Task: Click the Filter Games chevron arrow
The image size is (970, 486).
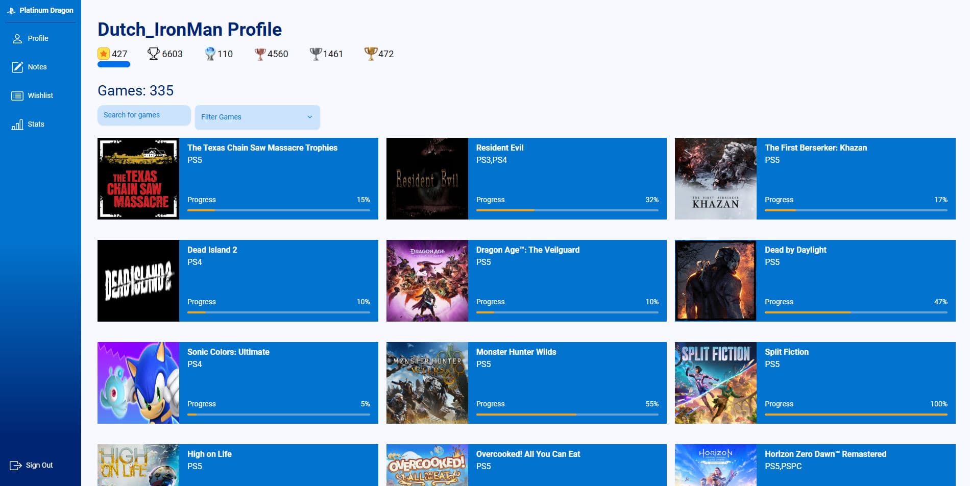Action: tap(309, 117)
